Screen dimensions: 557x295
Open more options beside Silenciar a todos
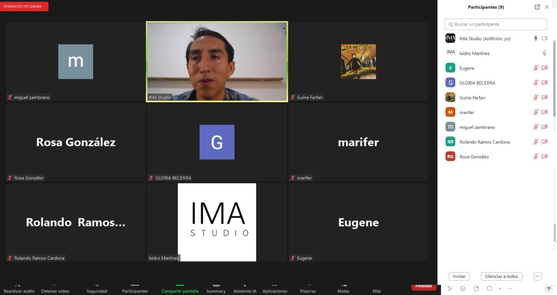(x=537, y=276)
